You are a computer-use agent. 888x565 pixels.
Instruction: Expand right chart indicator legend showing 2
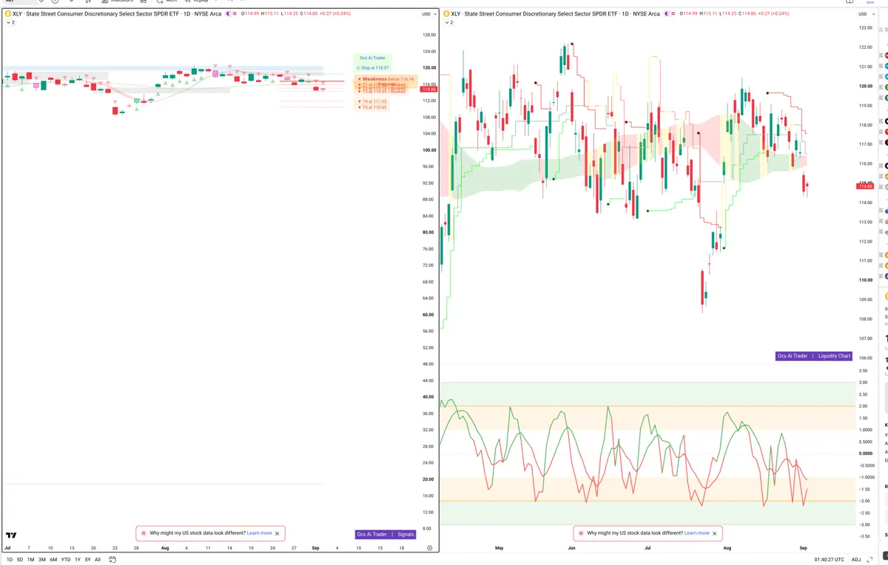448,23
